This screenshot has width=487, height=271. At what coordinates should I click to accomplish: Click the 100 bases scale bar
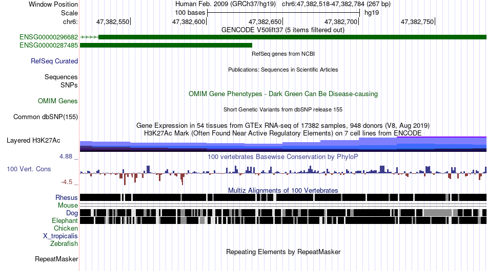click(283, 13)
